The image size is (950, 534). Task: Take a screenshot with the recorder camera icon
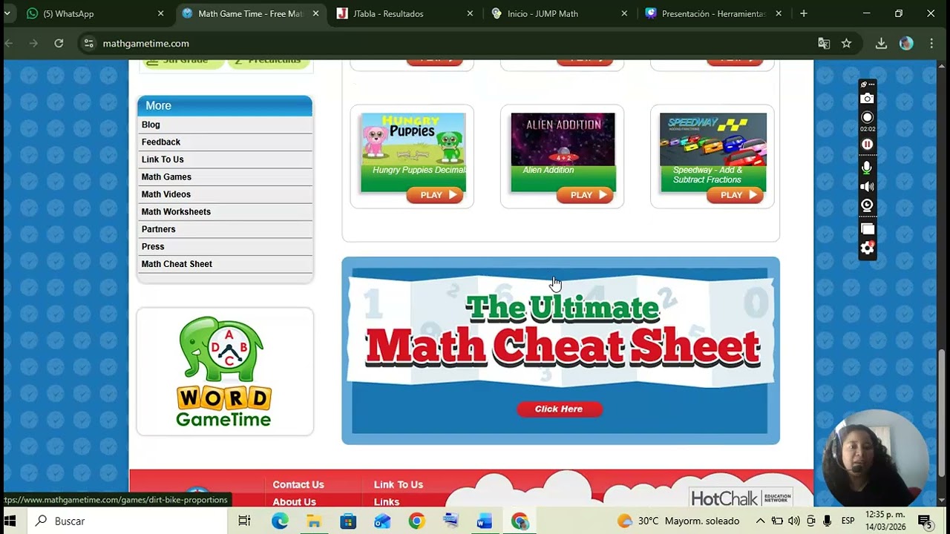click(x=867, y=99)
